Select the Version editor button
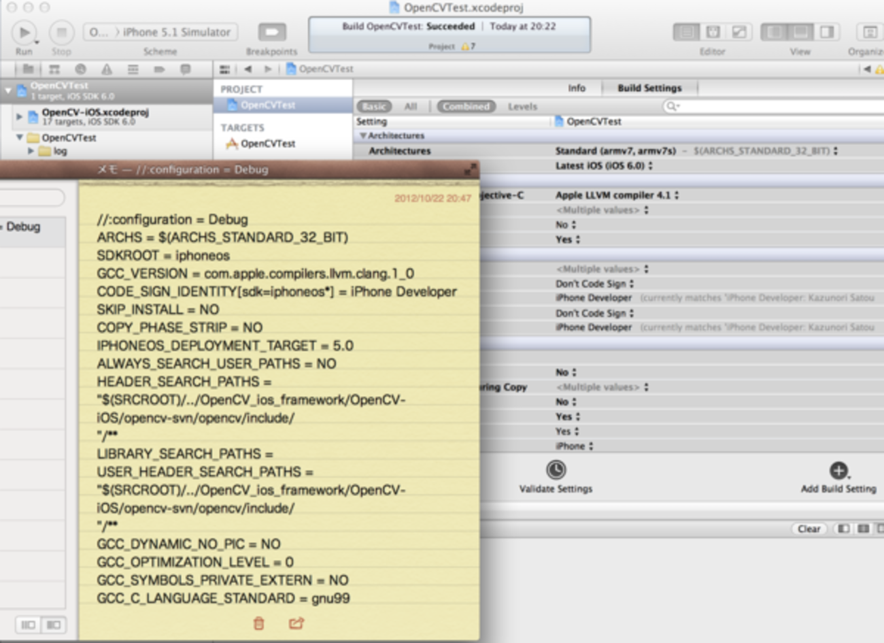884x643 pixels. 739,32
